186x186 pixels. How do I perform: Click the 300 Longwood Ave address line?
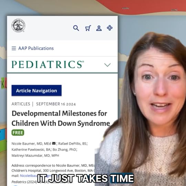coord(53,170)
